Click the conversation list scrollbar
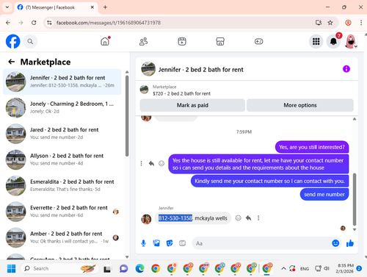This screenshot has height=277, width=367. tap(127, 115)
